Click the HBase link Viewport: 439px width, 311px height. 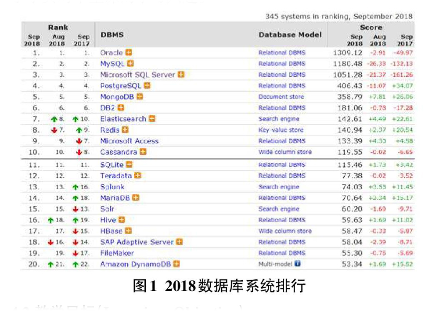tap(112, 231)
